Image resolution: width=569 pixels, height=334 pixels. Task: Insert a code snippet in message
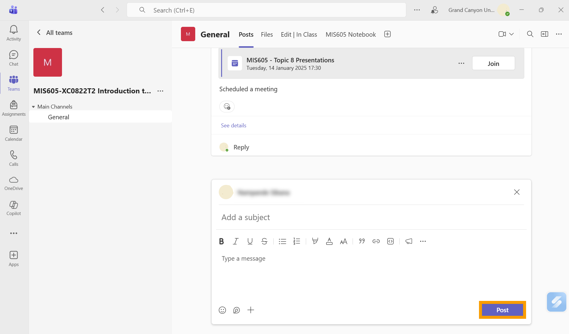(390, 241)
